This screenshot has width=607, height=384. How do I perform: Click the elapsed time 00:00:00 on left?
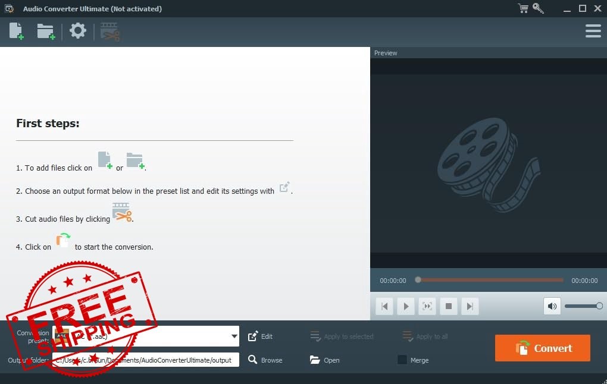point(393,281)
